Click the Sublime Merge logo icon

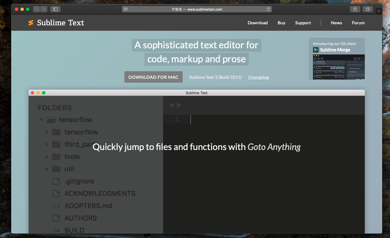click(x=316, y=50)
